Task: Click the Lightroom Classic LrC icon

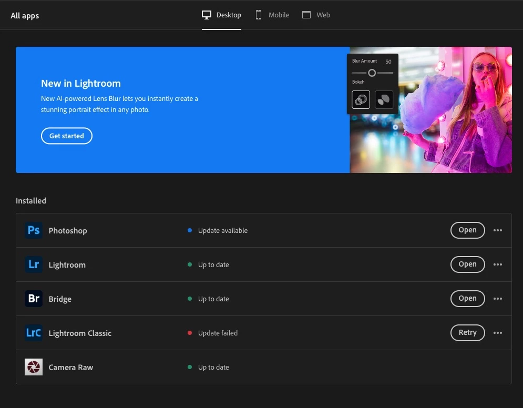Action: 34,333
